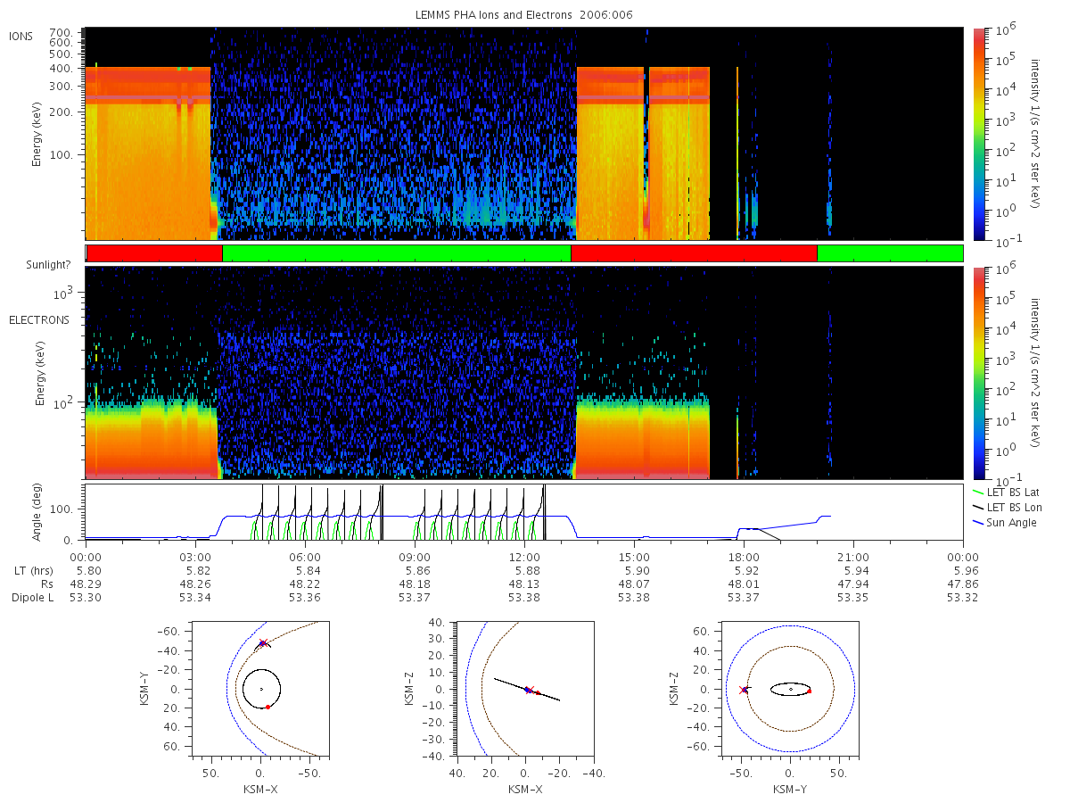Click the first red segment of the sunlight bar
The width and height of the screenshot is (1070, 803).
(154, 253)
